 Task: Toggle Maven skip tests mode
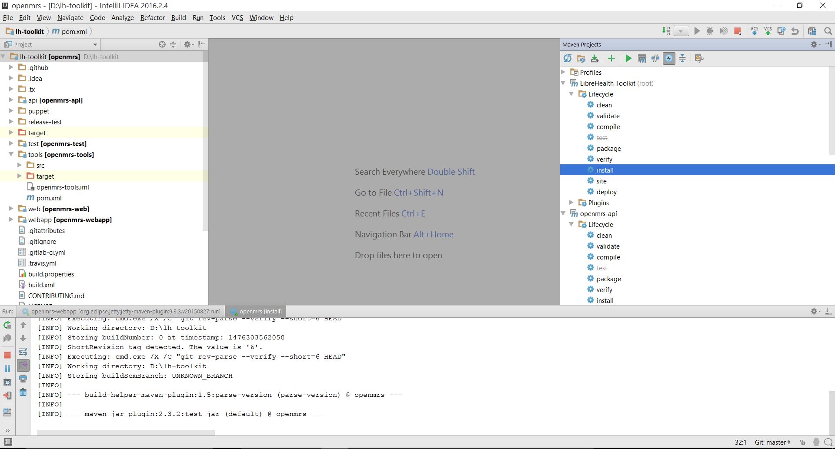click(669, 58)
